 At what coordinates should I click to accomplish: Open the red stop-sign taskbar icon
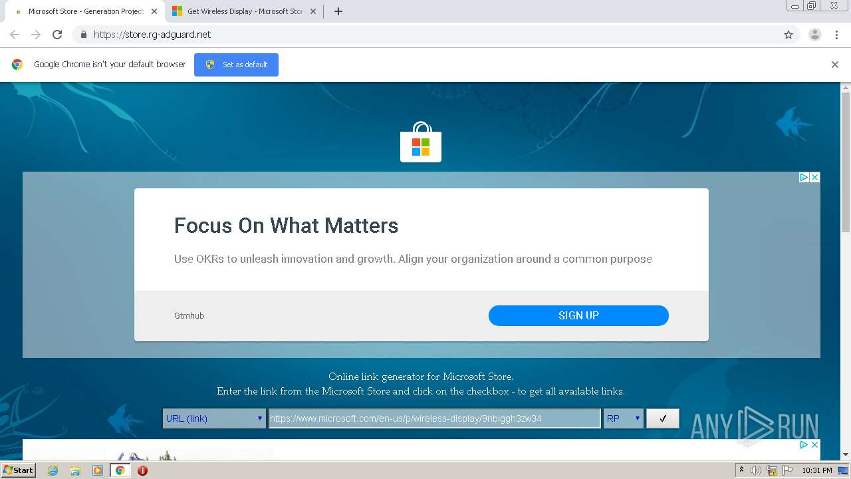142,470
